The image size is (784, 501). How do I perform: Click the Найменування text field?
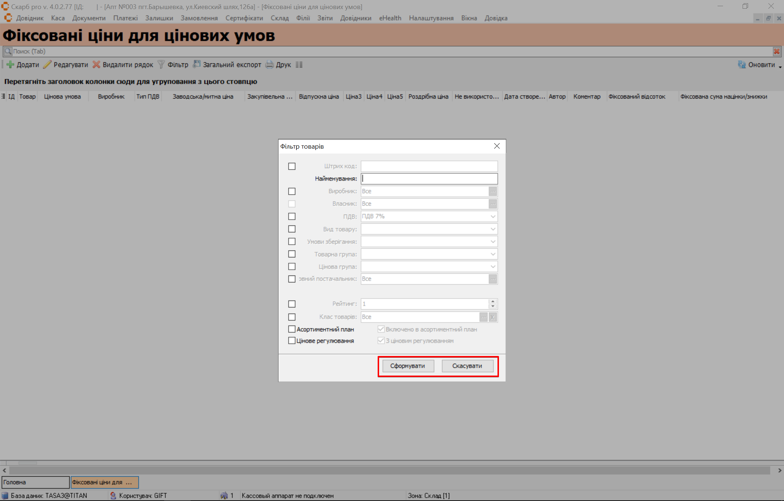click(429, 179)
